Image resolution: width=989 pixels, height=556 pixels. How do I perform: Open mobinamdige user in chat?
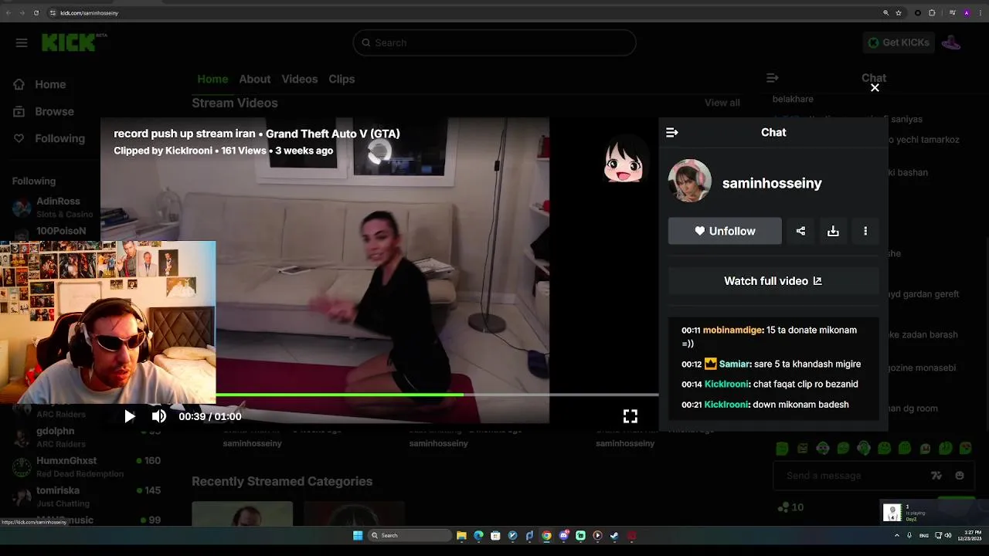(732, 330)
